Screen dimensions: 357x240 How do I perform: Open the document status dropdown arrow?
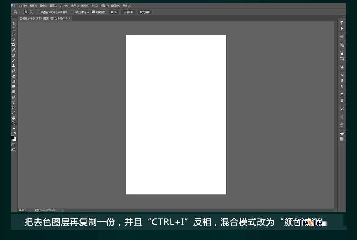tap(63, 210)
